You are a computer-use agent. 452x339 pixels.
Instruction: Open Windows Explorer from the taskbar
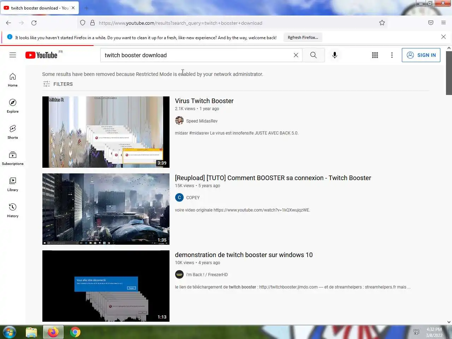tap(31, 332)
